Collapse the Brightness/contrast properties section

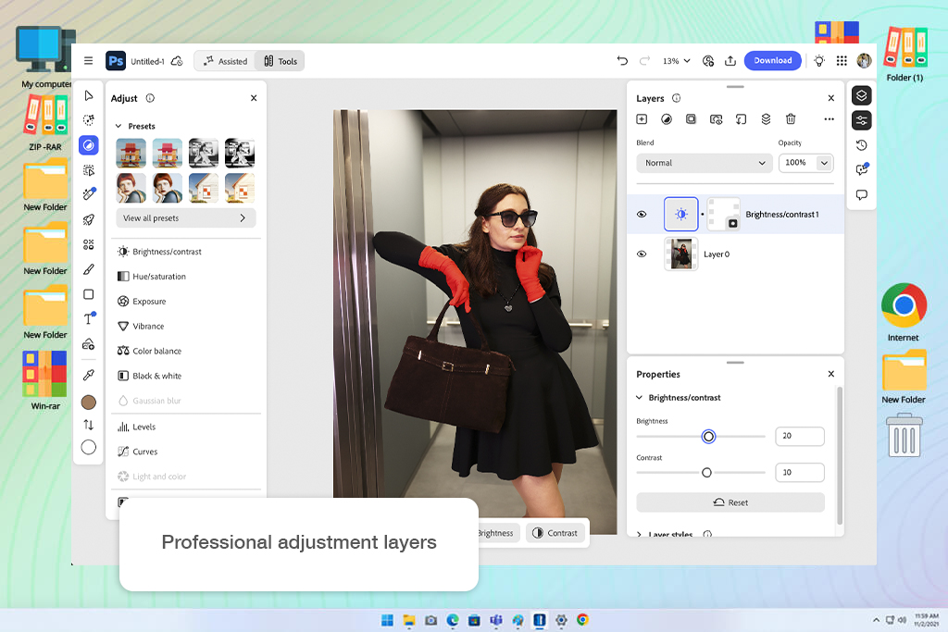click(640, 398)
